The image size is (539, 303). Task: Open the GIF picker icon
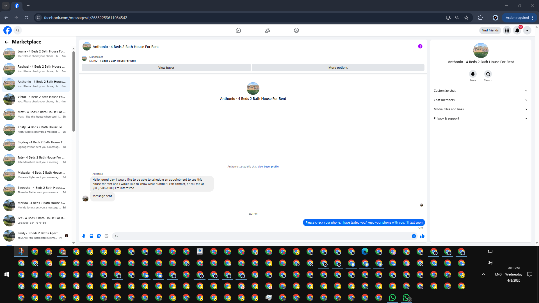click(106, 236)
